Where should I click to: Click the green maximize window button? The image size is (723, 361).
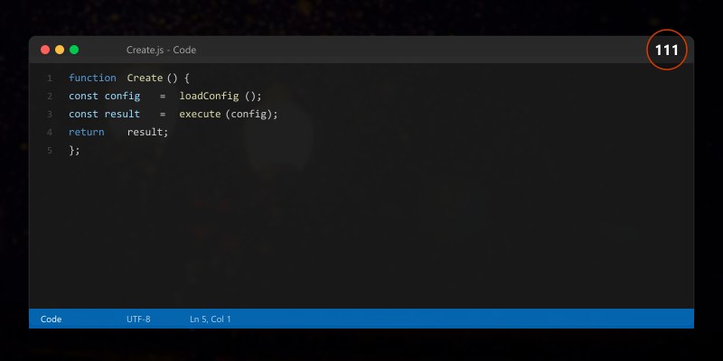pyautogui.click(x=74, y=50)
